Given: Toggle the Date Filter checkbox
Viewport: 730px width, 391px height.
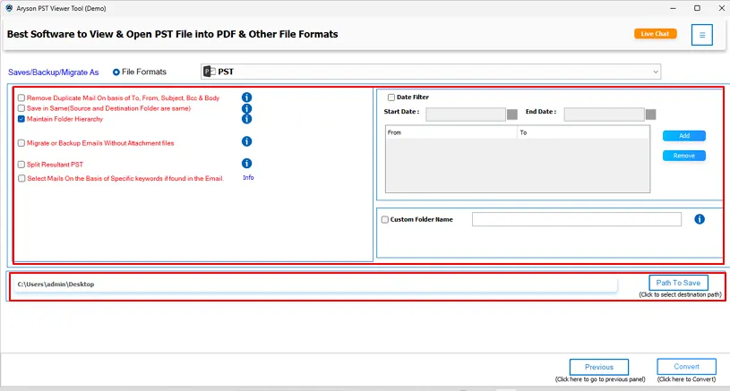Looking at the screenshot, I should point(391,98).
